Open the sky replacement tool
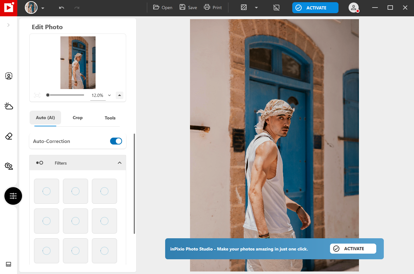This screenshot has height=274, width=414. pyautogui.click(x=8, y=106)
